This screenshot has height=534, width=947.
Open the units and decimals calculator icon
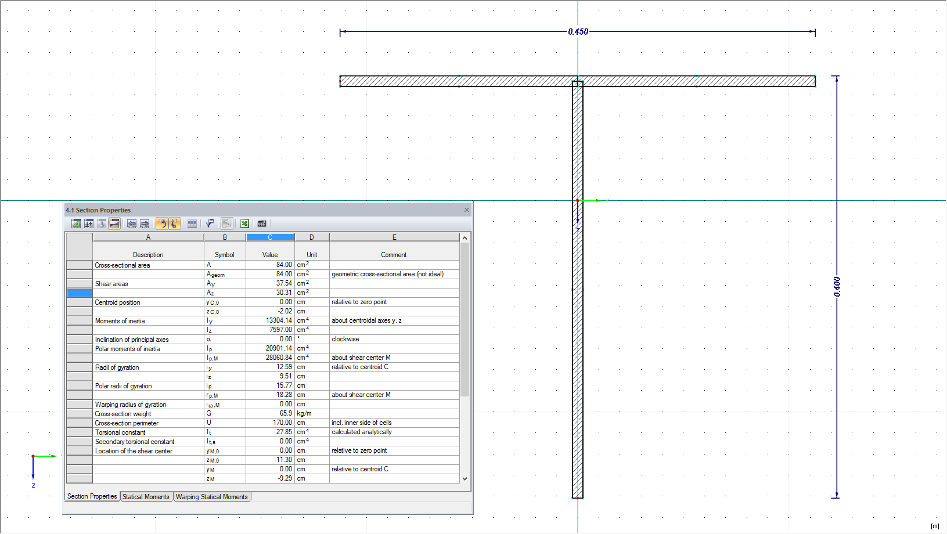coord(261,223)
